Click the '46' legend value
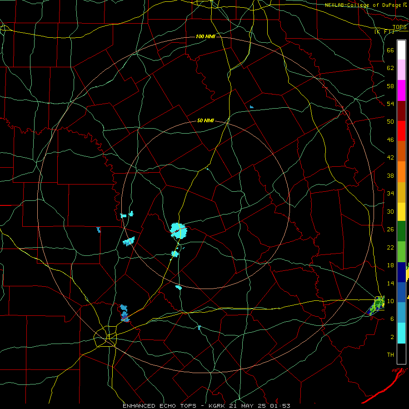The image size is (409, 409). click(390, 140)
